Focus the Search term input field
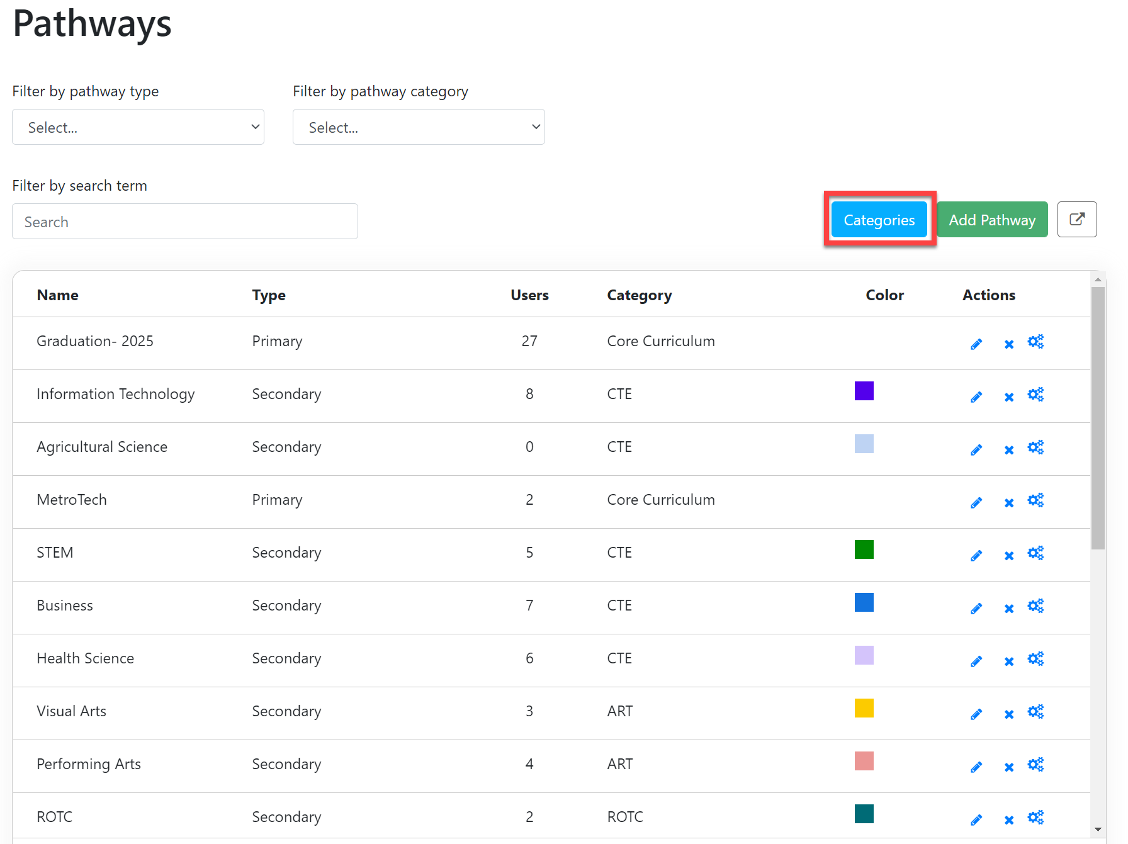The height and width of the screenshot is (844, 1128). click(185, 222)
